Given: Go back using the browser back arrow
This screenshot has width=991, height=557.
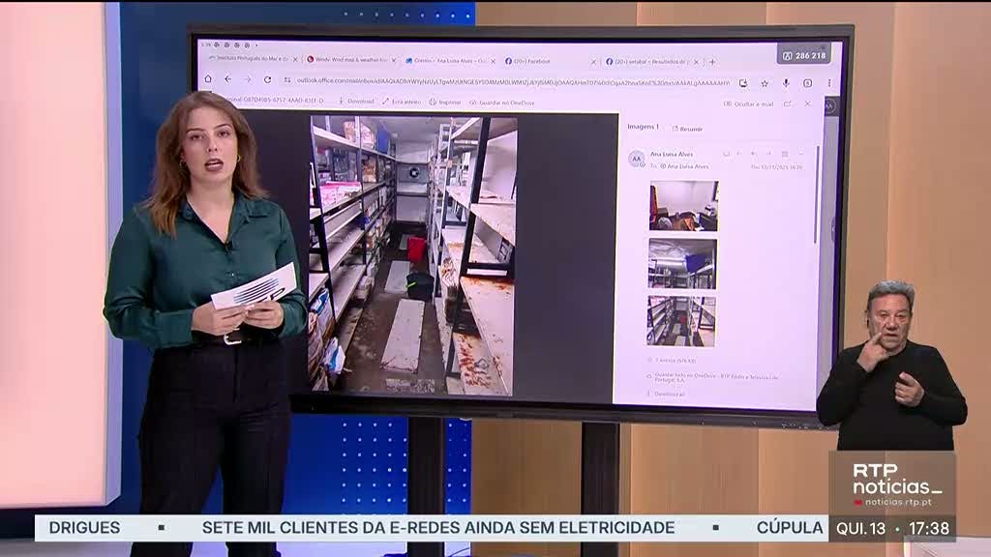Looking at the screenshot, I should tap(228, 79).
